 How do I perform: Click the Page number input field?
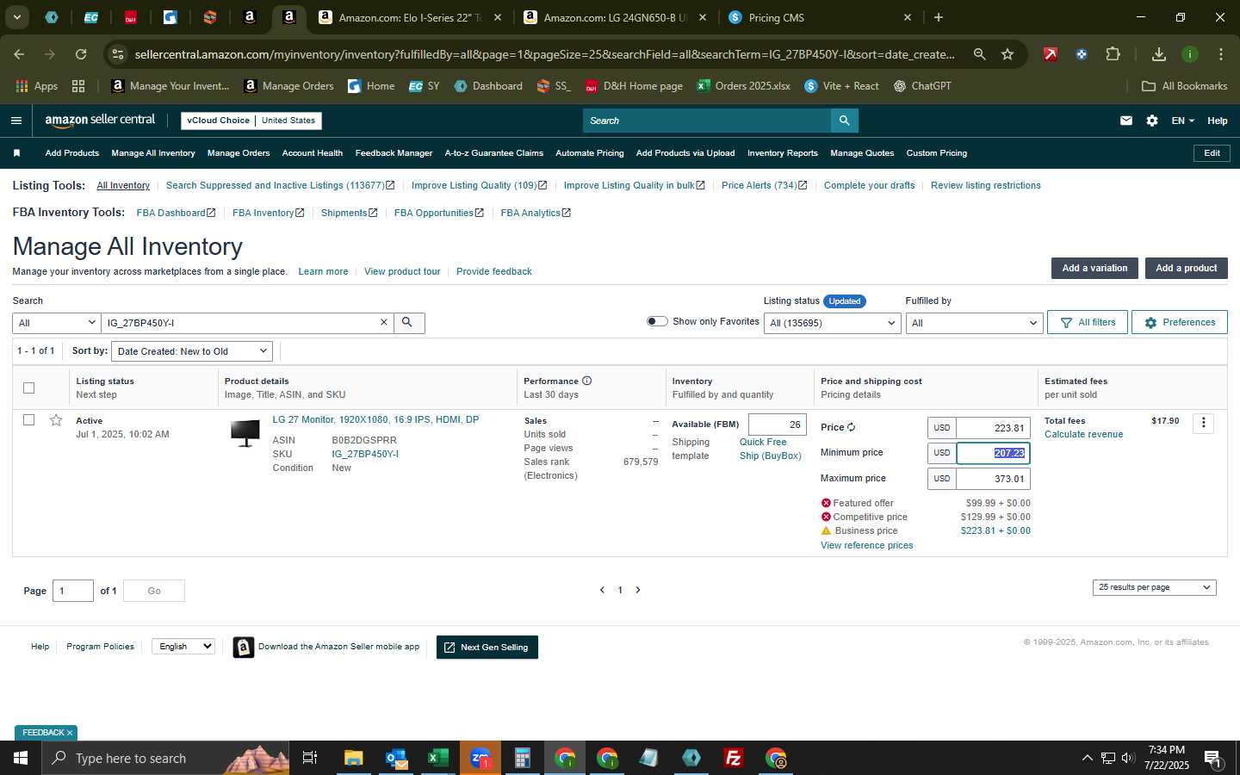pos(73,591)
